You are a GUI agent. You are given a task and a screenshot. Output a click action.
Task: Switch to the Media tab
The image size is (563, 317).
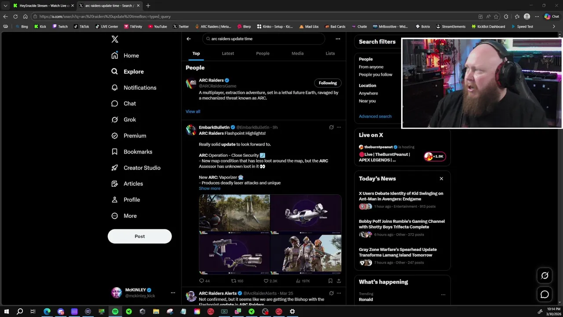[x=297, y=53]
